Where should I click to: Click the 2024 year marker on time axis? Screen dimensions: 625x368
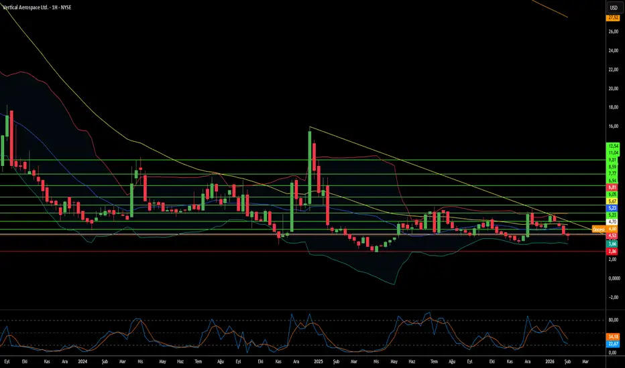click(83, 361)
